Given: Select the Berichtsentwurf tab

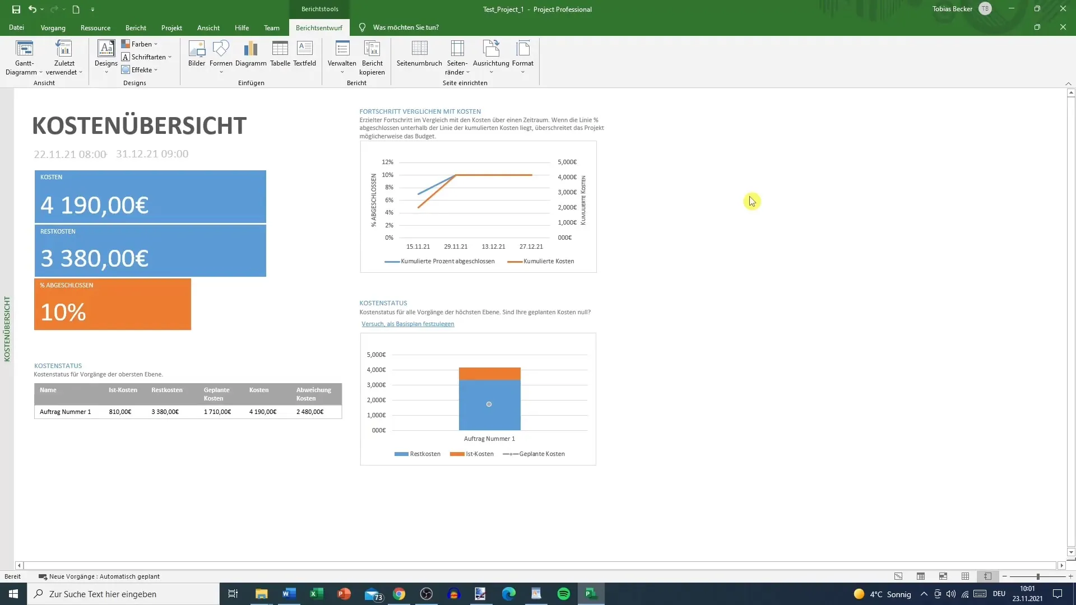Looking at the screenshot, I should point(319,27).
